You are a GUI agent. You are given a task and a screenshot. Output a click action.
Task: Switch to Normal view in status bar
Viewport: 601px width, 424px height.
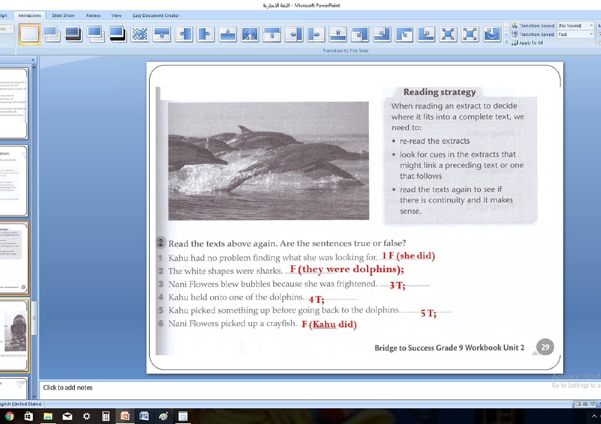[578, 404]
